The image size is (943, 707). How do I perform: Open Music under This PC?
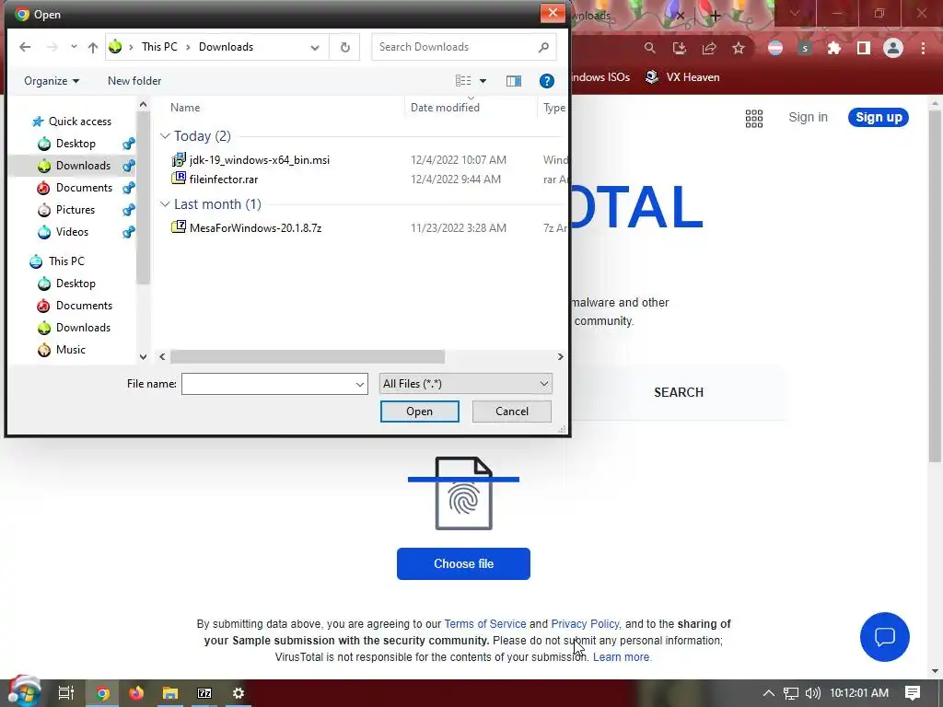pos(62,350)
